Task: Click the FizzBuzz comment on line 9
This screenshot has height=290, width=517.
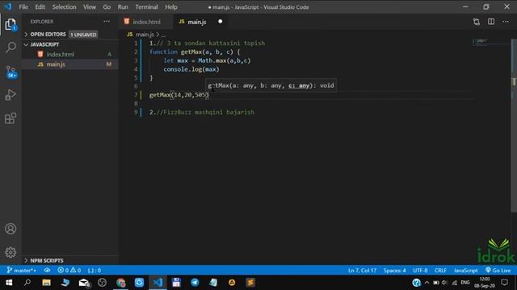Action: 202,112
